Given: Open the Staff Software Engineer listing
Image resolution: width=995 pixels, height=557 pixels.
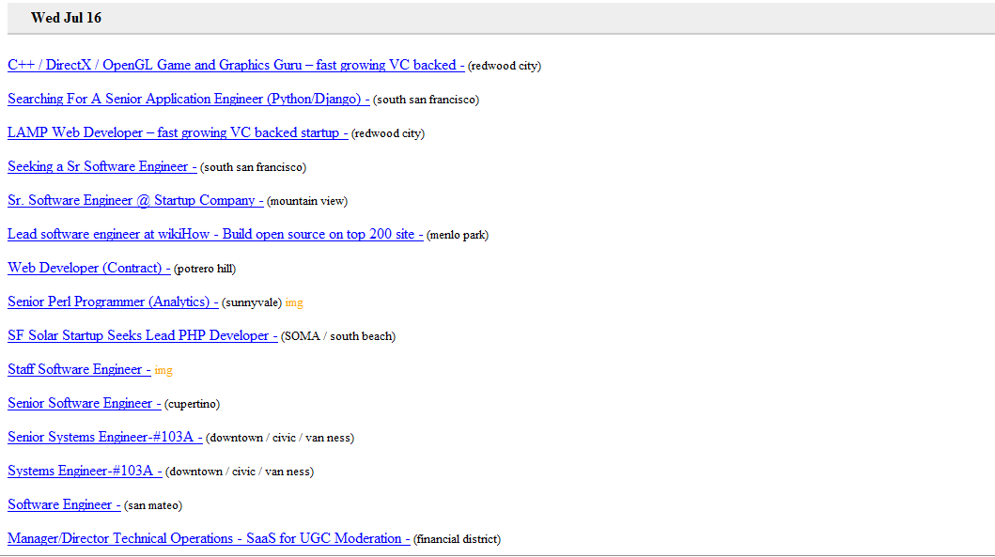Looking at the screenshot, I should click(79, 370).
